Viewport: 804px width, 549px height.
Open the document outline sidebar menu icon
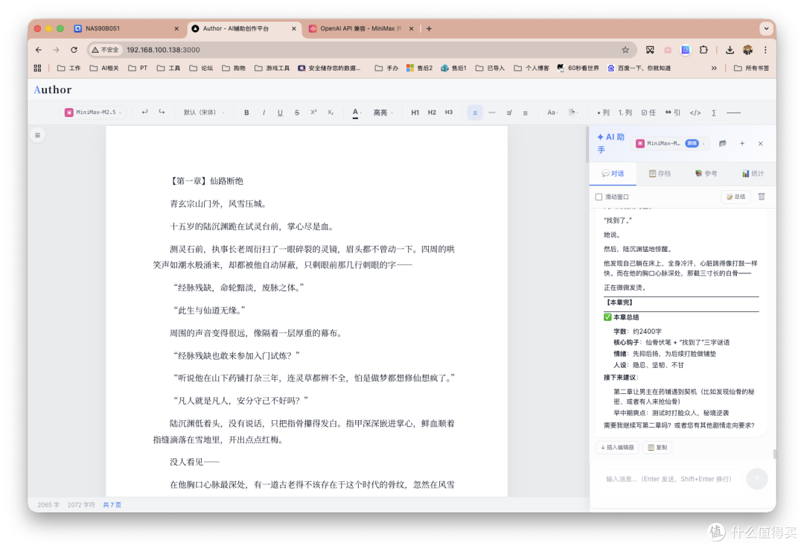click(x=37, y=135)
